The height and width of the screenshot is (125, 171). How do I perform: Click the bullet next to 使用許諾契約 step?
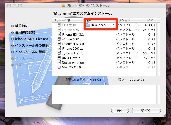coord(12,32)
